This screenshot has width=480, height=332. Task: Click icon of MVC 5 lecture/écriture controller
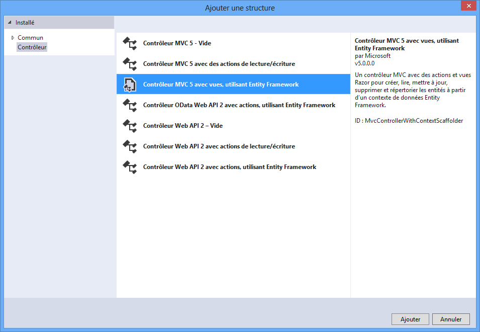[130, 64]
